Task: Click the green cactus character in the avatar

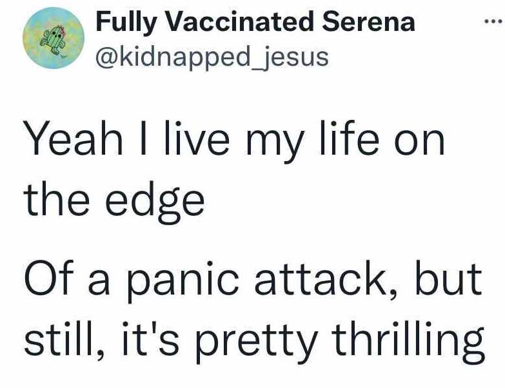Action: pyautogui.click(x=54, y=39)
